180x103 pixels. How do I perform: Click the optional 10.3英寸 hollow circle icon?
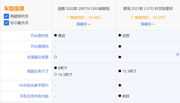(x=55, y=74)
